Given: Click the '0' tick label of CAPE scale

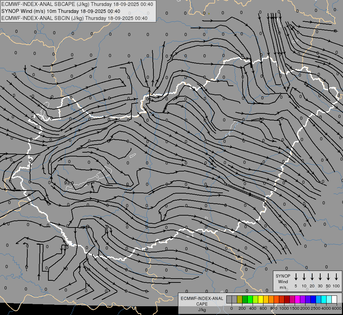Looking at the screenshot, I should (232, 308).
